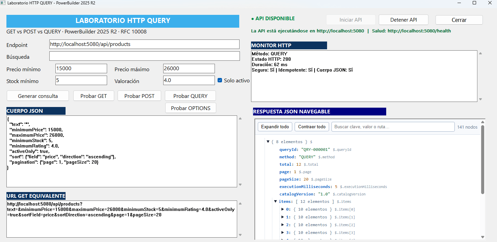This screenshot has width=497, height=242.
Task: Click the URL GET EQUIVALENTE scroll up arrow
Action: tap(240, 204)
